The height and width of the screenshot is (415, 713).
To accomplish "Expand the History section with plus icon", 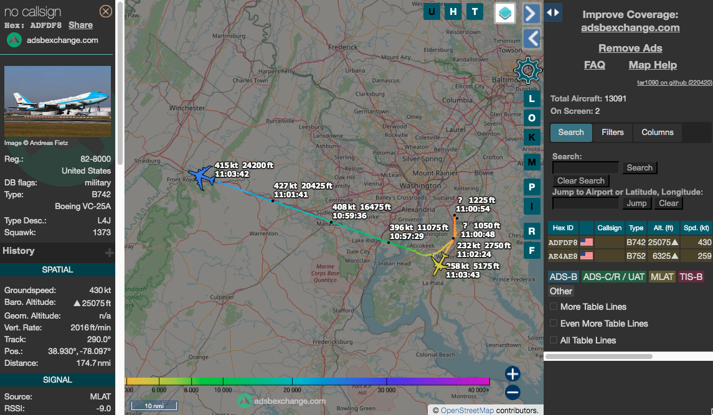I will [x=109, y=252].
